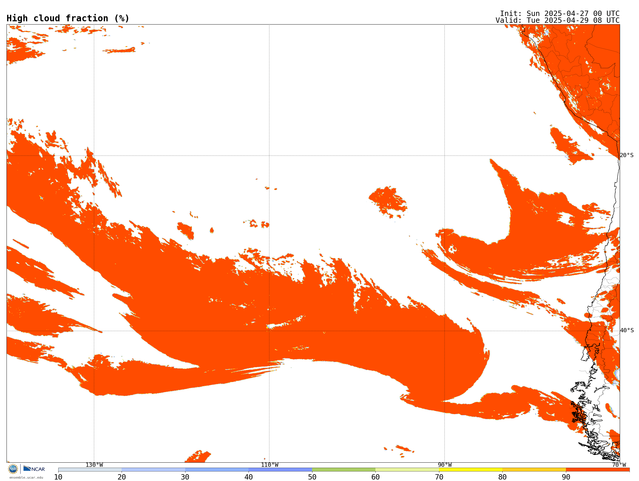Click the 130°W longitude label
This screenshot has height=481, width=639.
coord(94,465)
